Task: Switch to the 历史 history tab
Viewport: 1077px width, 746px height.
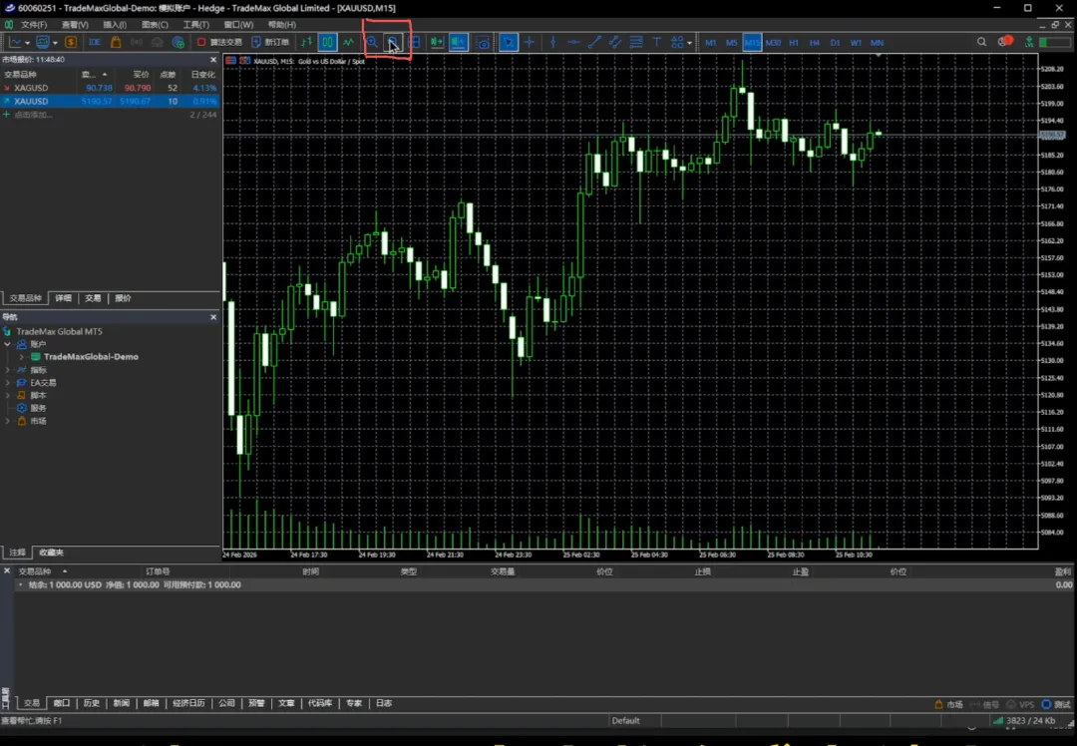Action: 92,703
